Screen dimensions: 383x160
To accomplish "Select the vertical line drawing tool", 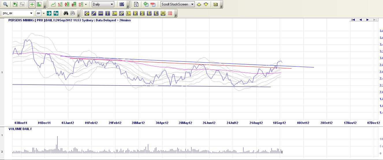I will click(x=108, y=13).
